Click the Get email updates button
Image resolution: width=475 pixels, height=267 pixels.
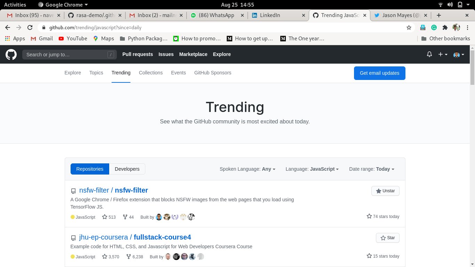pyautogui.click(x=379, y=73)
